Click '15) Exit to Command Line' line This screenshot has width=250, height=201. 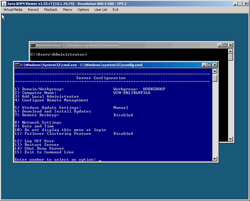(x=44, y=152)
